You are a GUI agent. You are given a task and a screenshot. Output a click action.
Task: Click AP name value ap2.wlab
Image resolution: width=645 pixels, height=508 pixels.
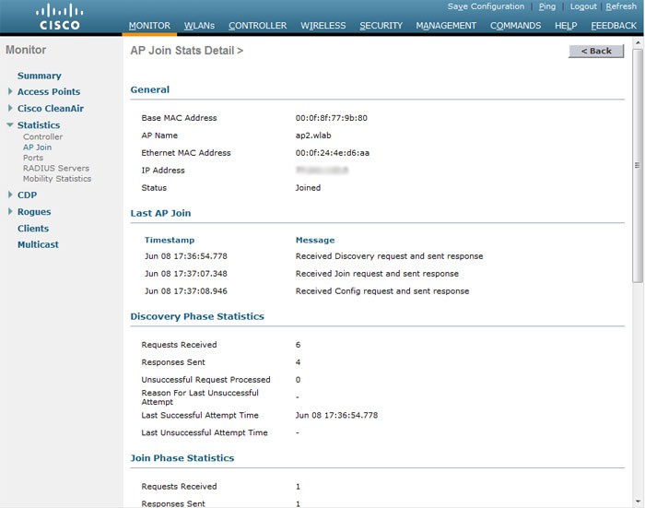[x=313, y=136]
